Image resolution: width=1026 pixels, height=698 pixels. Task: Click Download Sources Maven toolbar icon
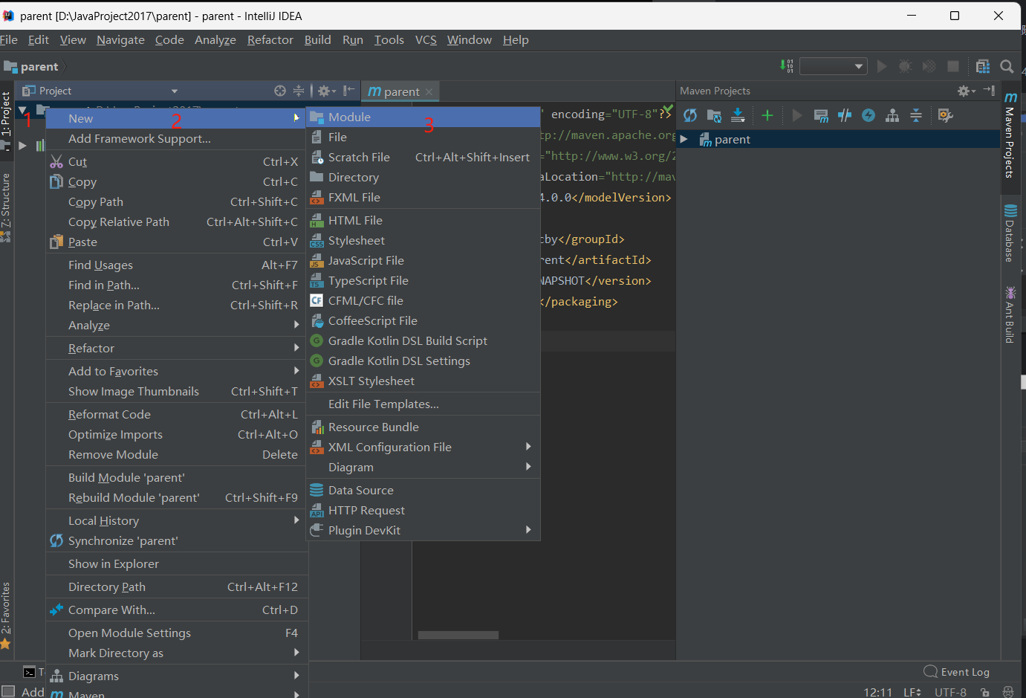pyautogui.click(x=738, y=115)
